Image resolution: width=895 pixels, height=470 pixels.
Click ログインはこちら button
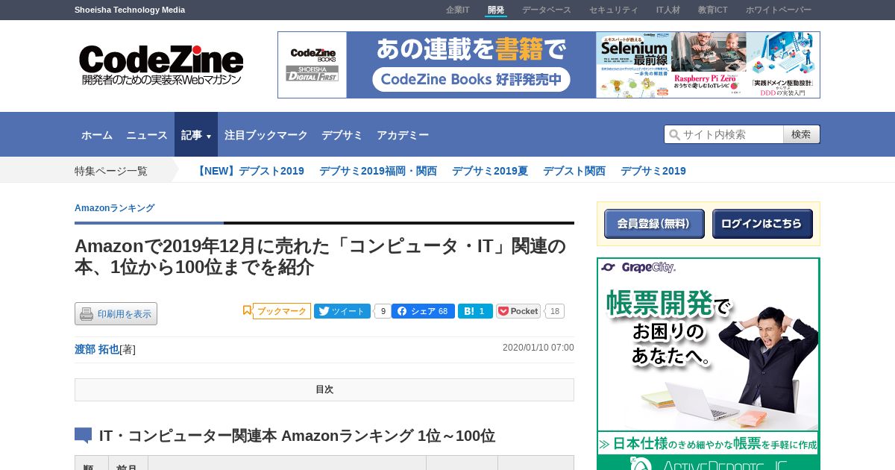(762, 224)
